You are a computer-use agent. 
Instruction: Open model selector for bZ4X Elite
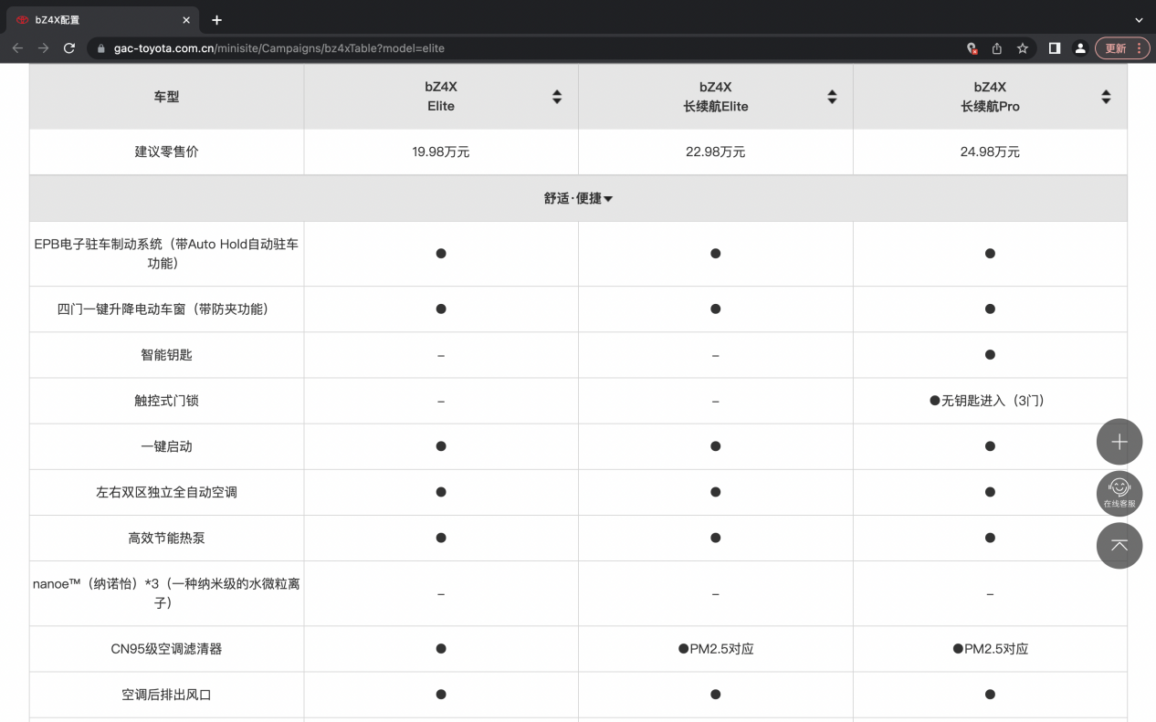557,97
